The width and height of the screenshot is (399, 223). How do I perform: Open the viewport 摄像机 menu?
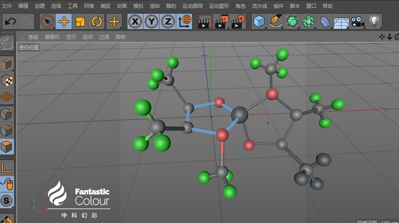52,37
